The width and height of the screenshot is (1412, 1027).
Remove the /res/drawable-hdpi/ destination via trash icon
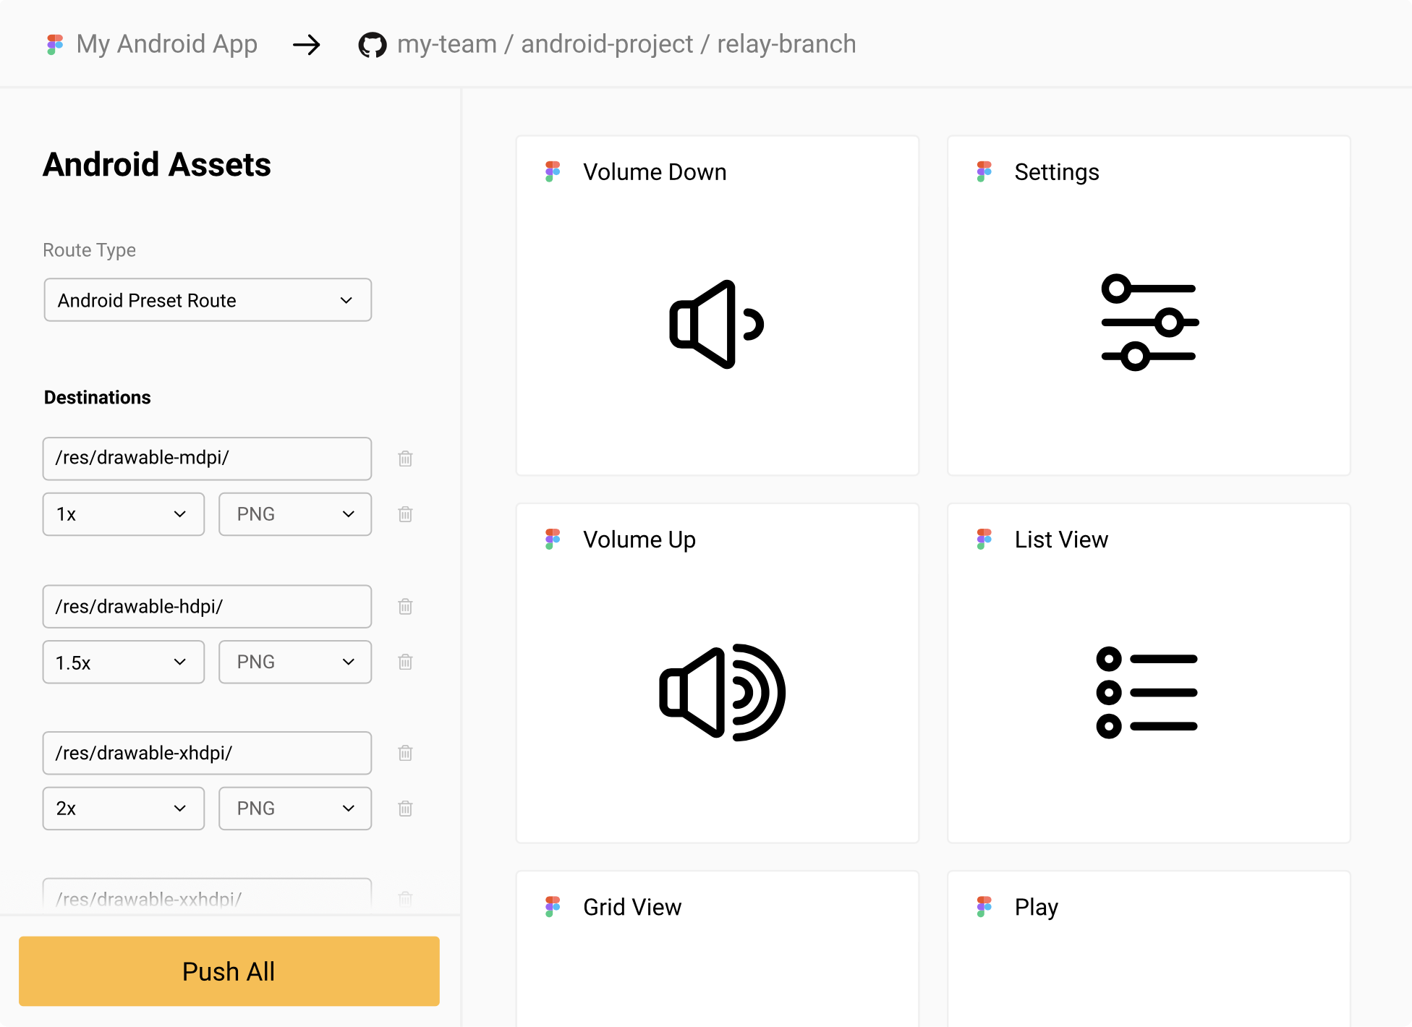pos(405,606)
